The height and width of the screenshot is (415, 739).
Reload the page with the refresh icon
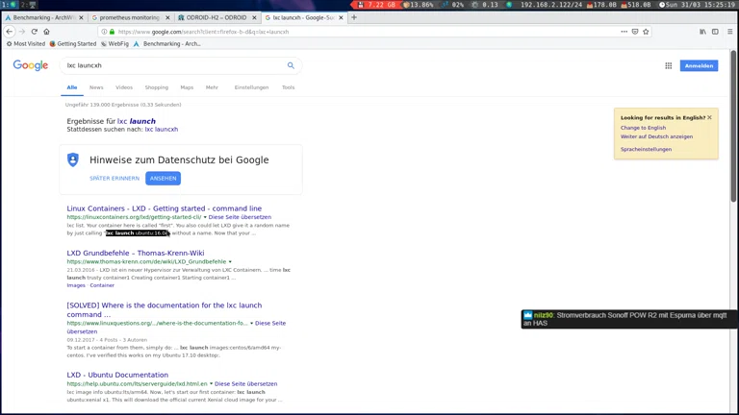click(x=34, y=32)
